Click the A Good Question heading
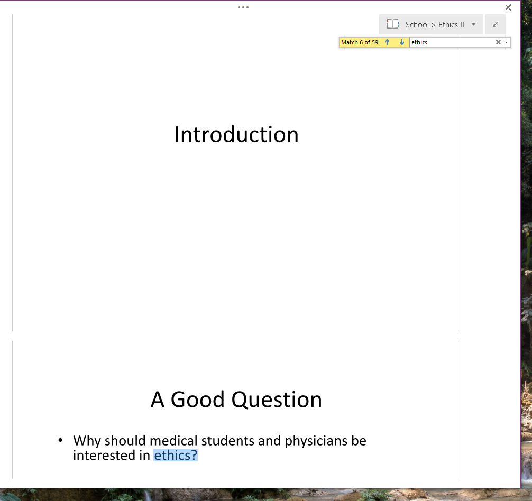This screenshot has width=532, height=501. pyautogui.click(x=236, y=400)
